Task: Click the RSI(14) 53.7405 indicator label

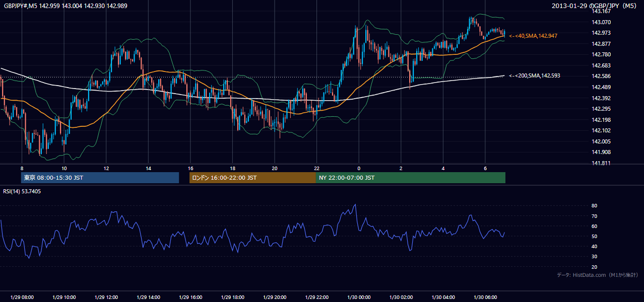Action: [x=22, y=191]
